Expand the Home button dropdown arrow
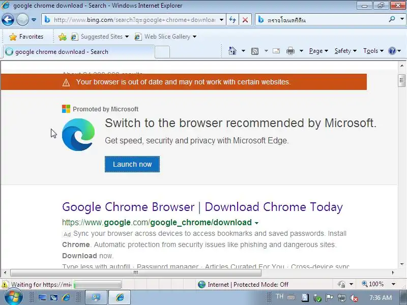The height and width of the screenshot is (305, 407). [243, 51]
